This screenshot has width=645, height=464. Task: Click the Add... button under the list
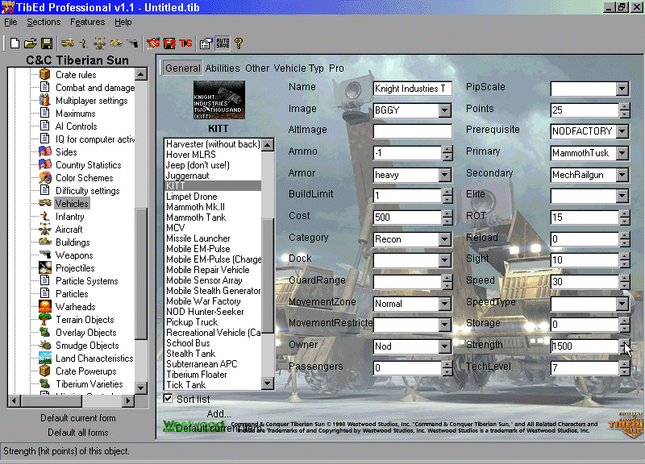pyautogui.click(x=218, y=413)
